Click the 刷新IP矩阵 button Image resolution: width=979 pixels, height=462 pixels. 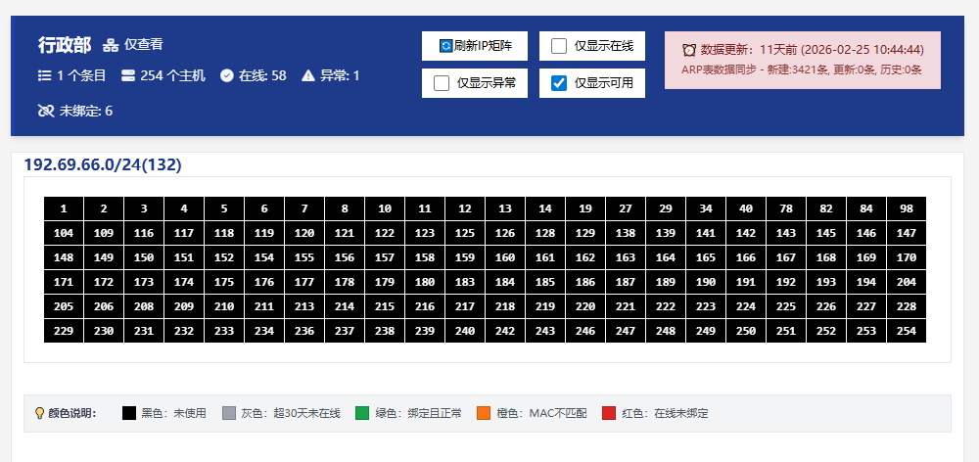click(475, 46)
